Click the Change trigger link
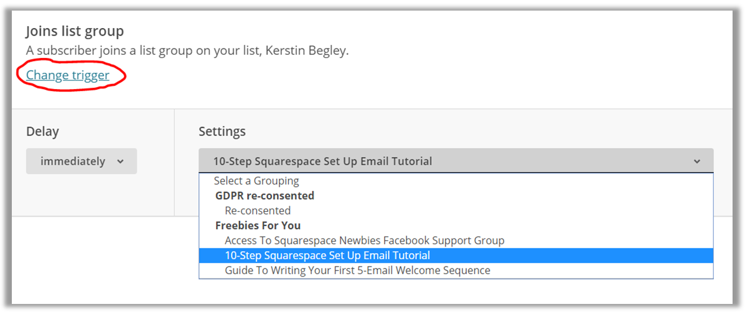The height and width of the screenshot is (317, 745). [67, 75]
